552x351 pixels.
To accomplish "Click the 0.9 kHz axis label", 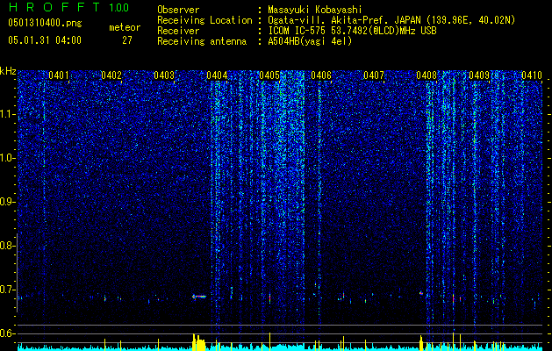I will point(7,202).
